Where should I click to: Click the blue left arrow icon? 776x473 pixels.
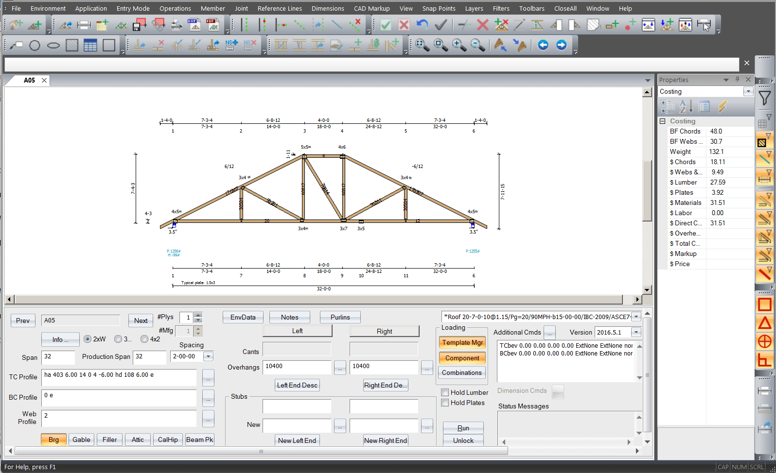(543, 45)
